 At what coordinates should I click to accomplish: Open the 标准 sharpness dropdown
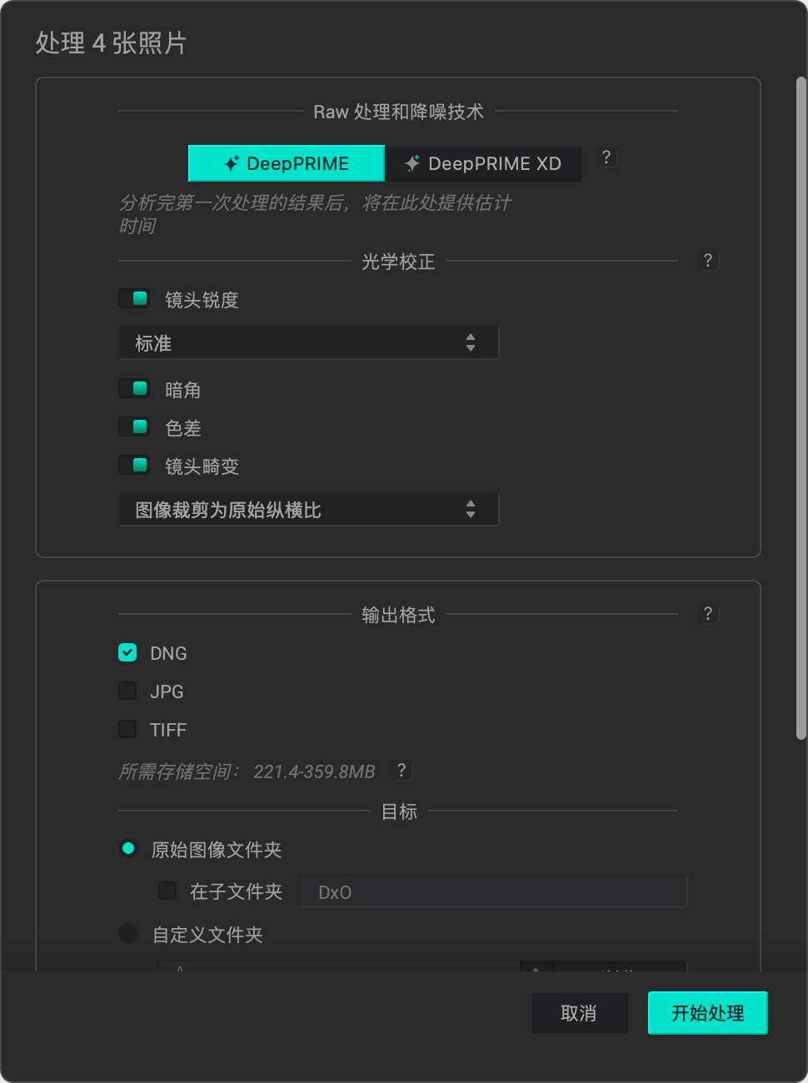point(309,342)
